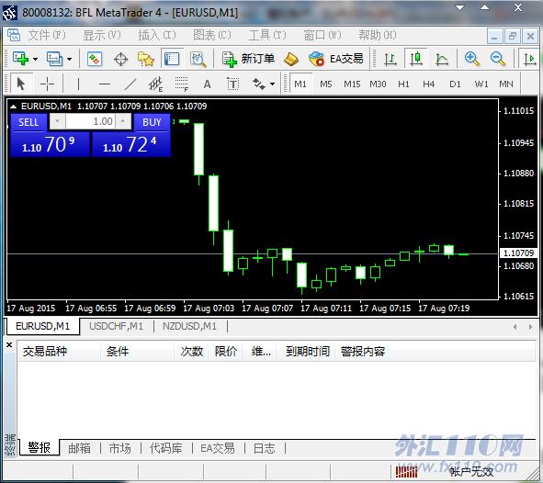The height and width of the screenshot is (483, 543).
Task: Switch to M5 timeframe
Action: tap(326, 84)
